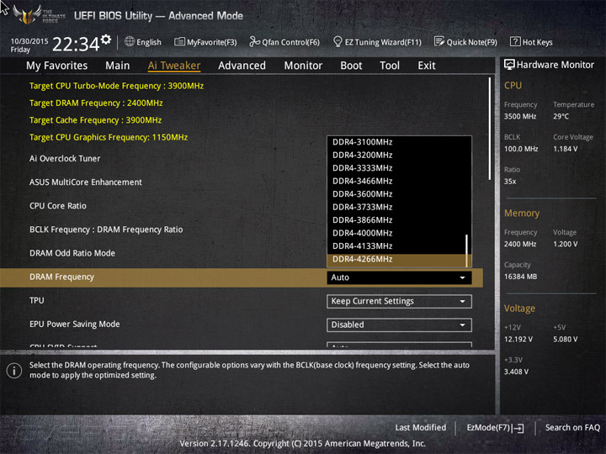Click memory capacity 16384 MB value
This screenshot has height=454, width=606.
(x=520, y=277)
